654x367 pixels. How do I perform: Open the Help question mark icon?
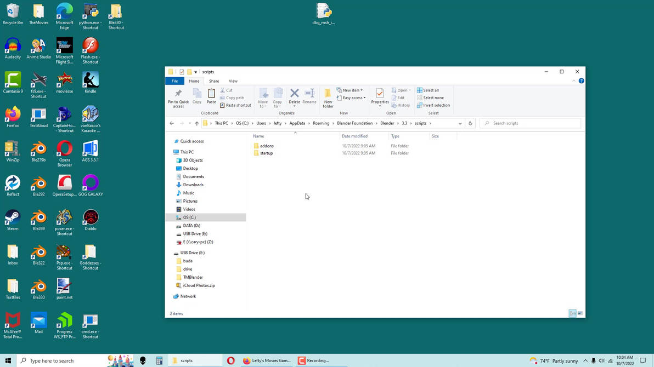[x=581, y=81]
